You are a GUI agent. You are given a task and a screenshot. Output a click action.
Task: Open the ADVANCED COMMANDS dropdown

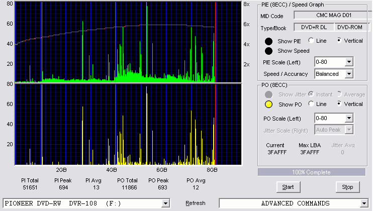point(364,203)
